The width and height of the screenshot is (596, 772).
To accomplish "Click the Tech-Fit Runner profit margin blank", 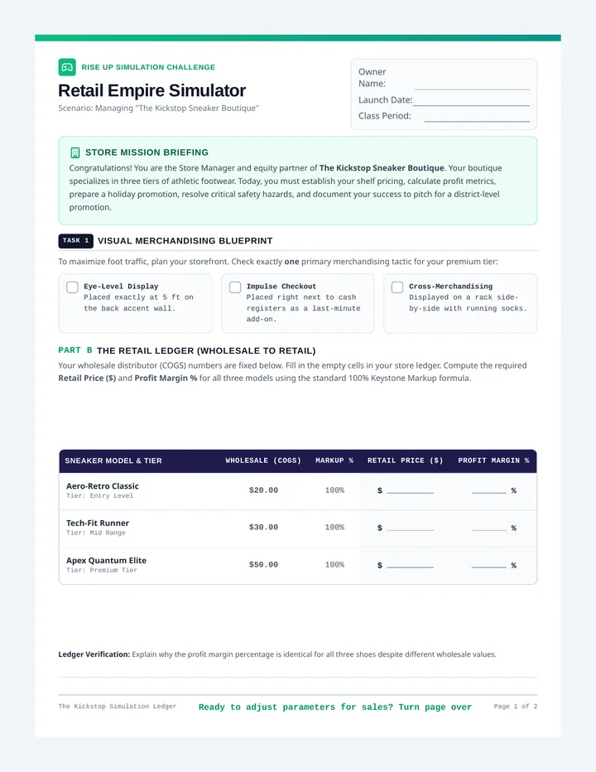I will coord(488,528).
